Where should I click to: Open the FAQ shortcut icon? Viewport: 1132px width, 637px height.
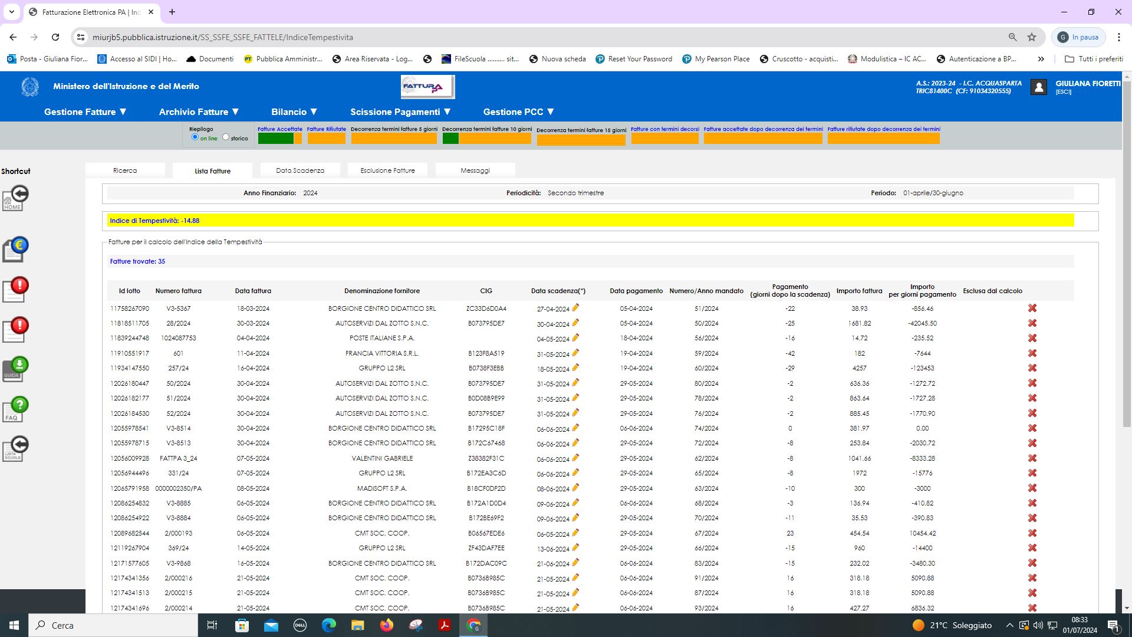point(15,409)
